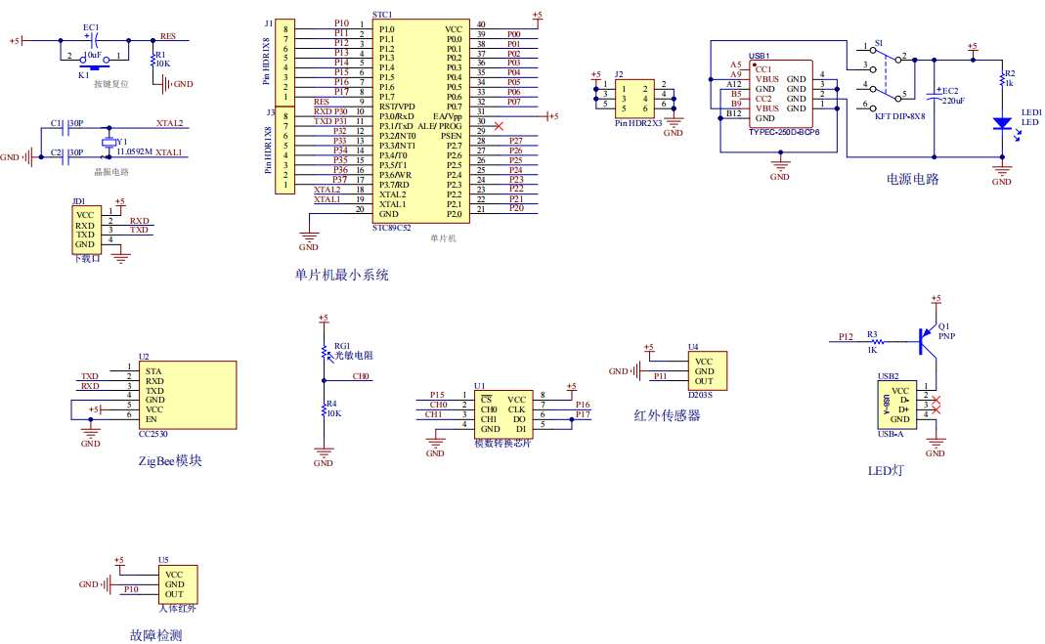Select the 按键复位 caption
Image resolution: width=1045 pixels, height=644 pixels.
point(111,84)
